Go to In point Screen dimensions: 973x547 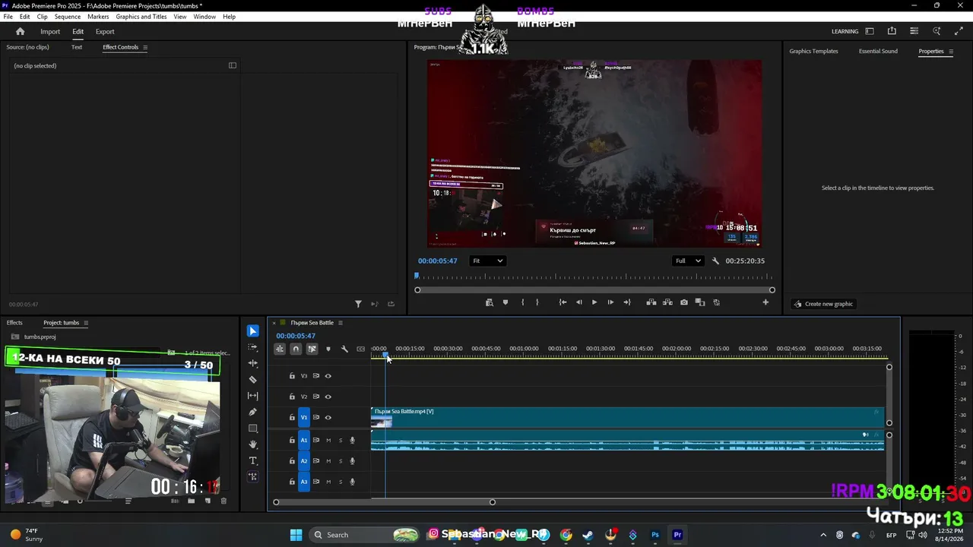pyautogui.click(x=563, y=302)
